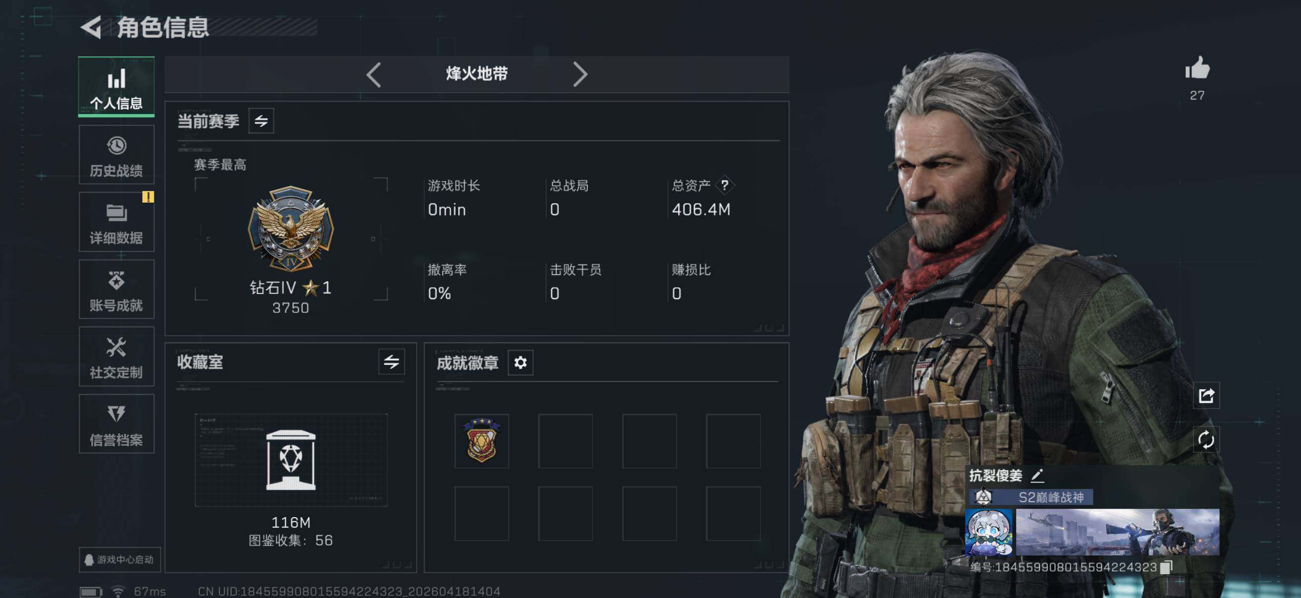
Task: Edit the nickname 抗裂傻姜 with the pencil icon
Action: click(x=1037, y=476)
